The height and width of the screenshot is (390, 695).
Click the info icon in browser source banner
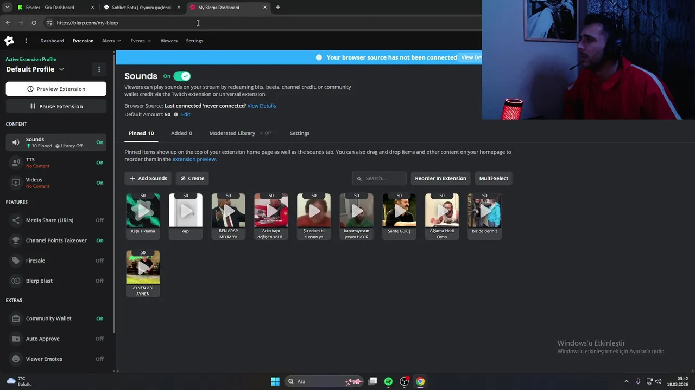[x=319, y=57]
